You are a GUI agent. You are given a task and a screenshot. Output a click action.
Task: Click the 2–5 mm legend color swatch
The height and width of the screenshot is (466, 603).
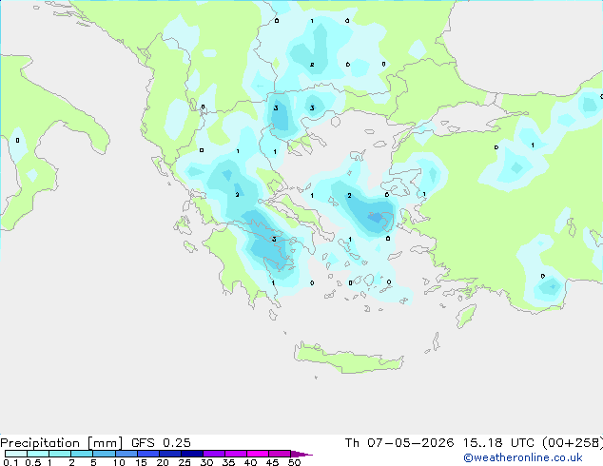point(82,454)
